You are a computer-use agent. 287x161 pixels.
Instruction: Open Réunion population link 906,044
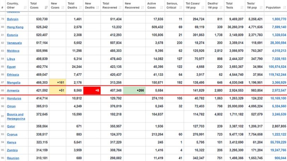280,158
